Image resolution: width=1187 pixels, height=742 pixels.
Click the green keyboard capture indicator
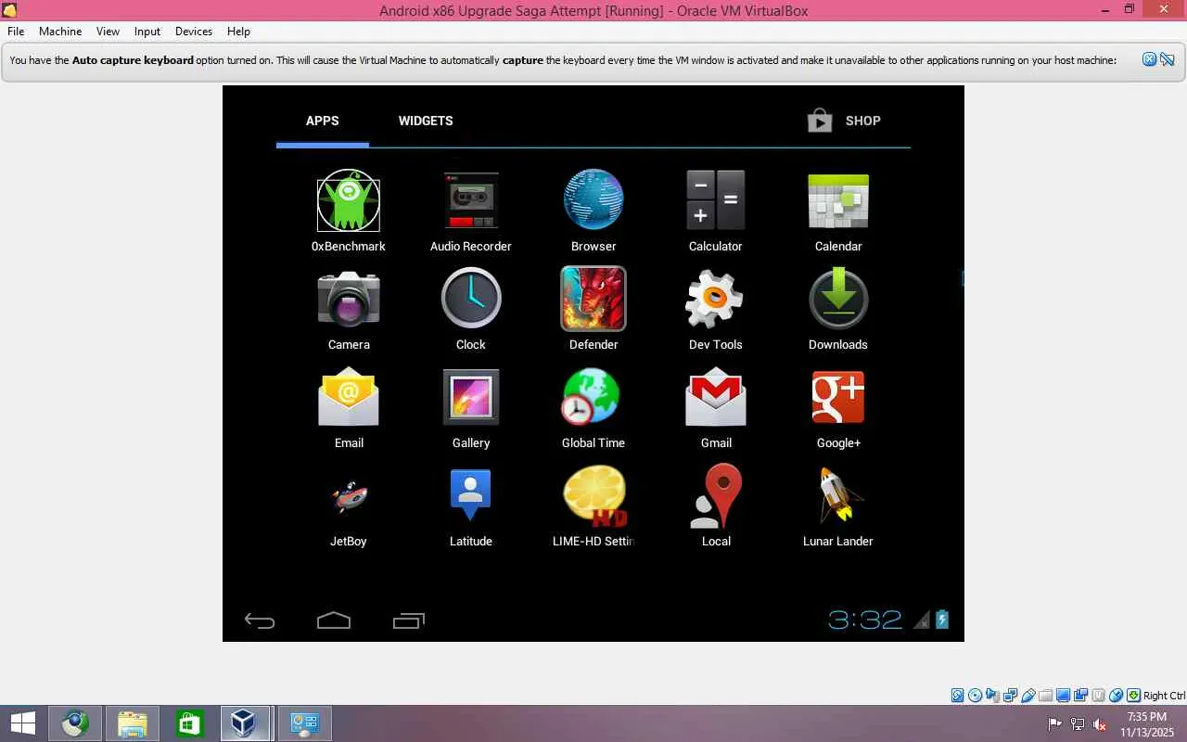click(1133, 696)
